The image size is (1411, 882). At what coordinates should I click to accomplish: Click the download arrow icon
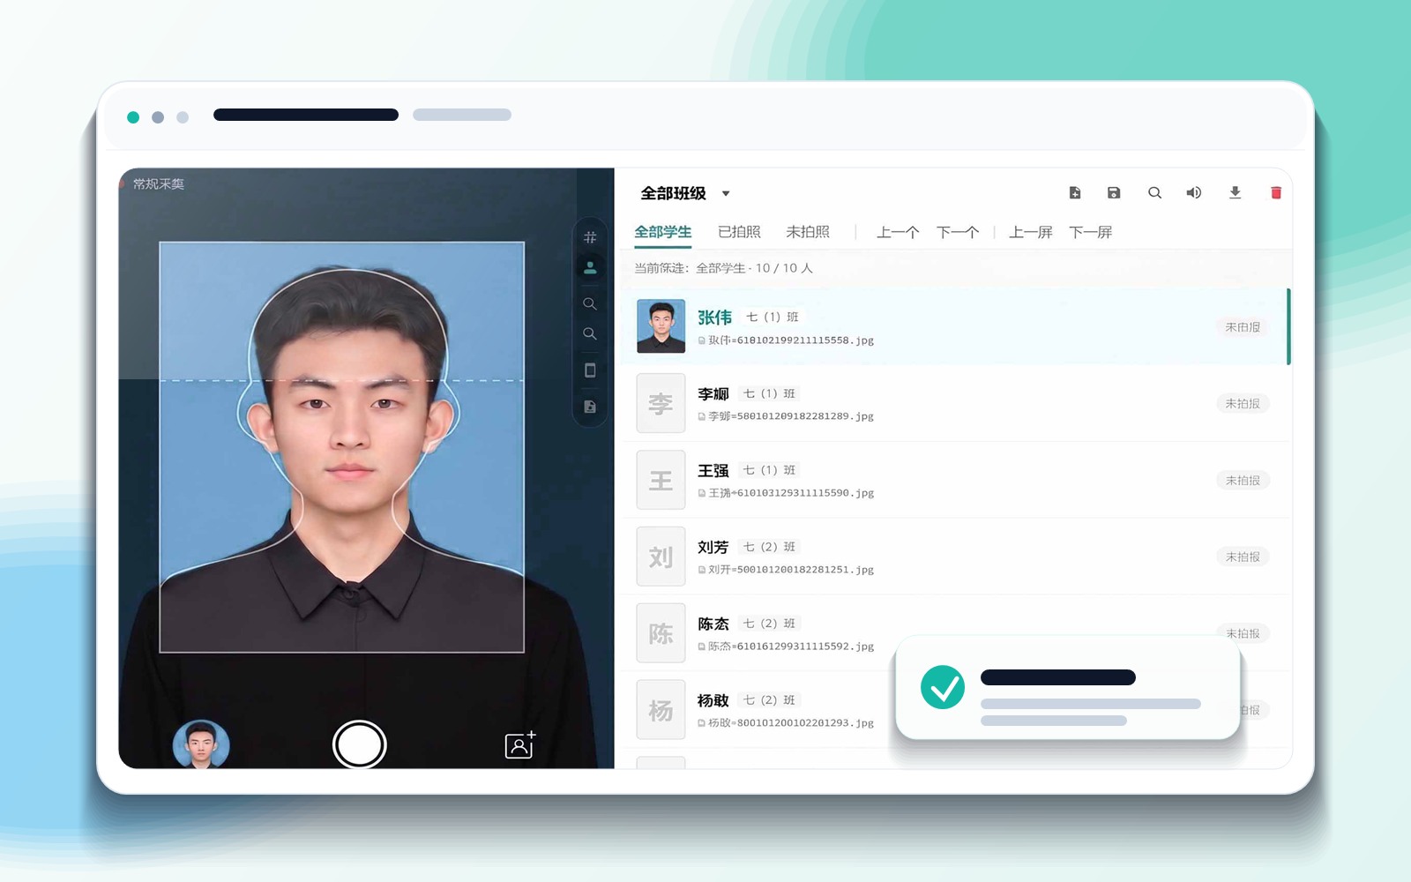point(1236,193)
